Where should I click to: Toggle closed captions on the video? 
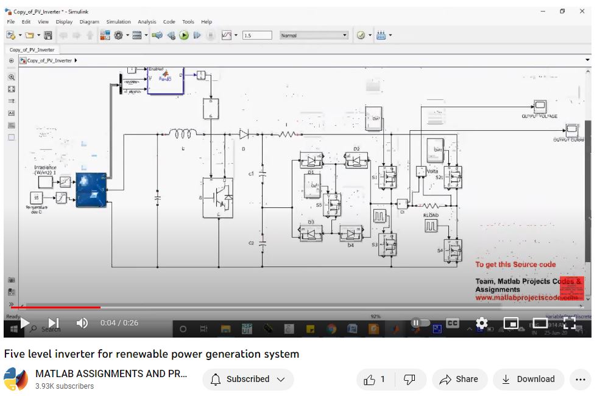[x=452, y=323]
